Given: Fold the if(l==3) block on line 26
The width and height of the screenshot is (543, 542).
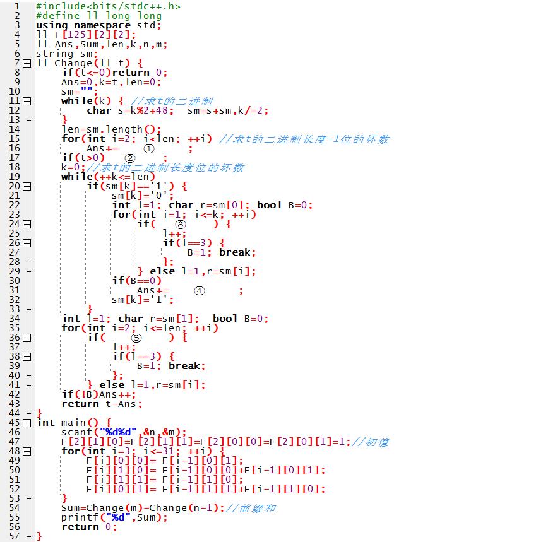Looking at the screenshot, I should click(x=27, y=243).
